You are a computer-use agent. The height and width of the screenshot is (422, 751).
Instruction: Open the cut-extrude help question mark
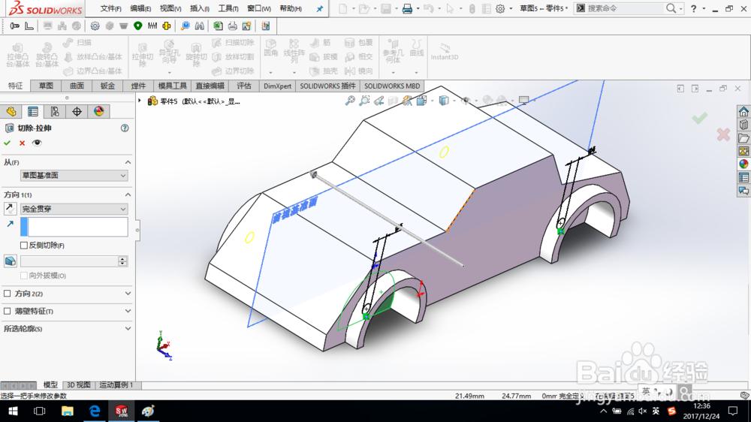click(125, 128)
